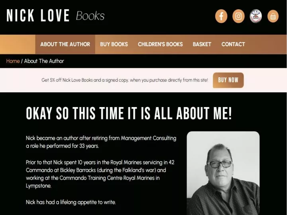Follow the Home breadcrumb link
The width and height of the screenshot is (287, 215).
(13, 61)
